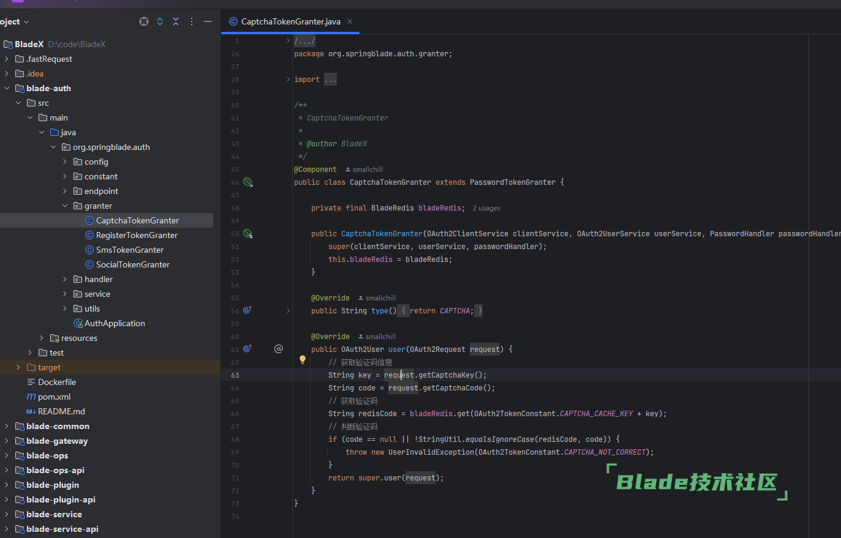Click CAPTCHA_NOT_CORRECT constant in line 69
Viewport: 841px width, 538px height.
click(x=605, y=452)
